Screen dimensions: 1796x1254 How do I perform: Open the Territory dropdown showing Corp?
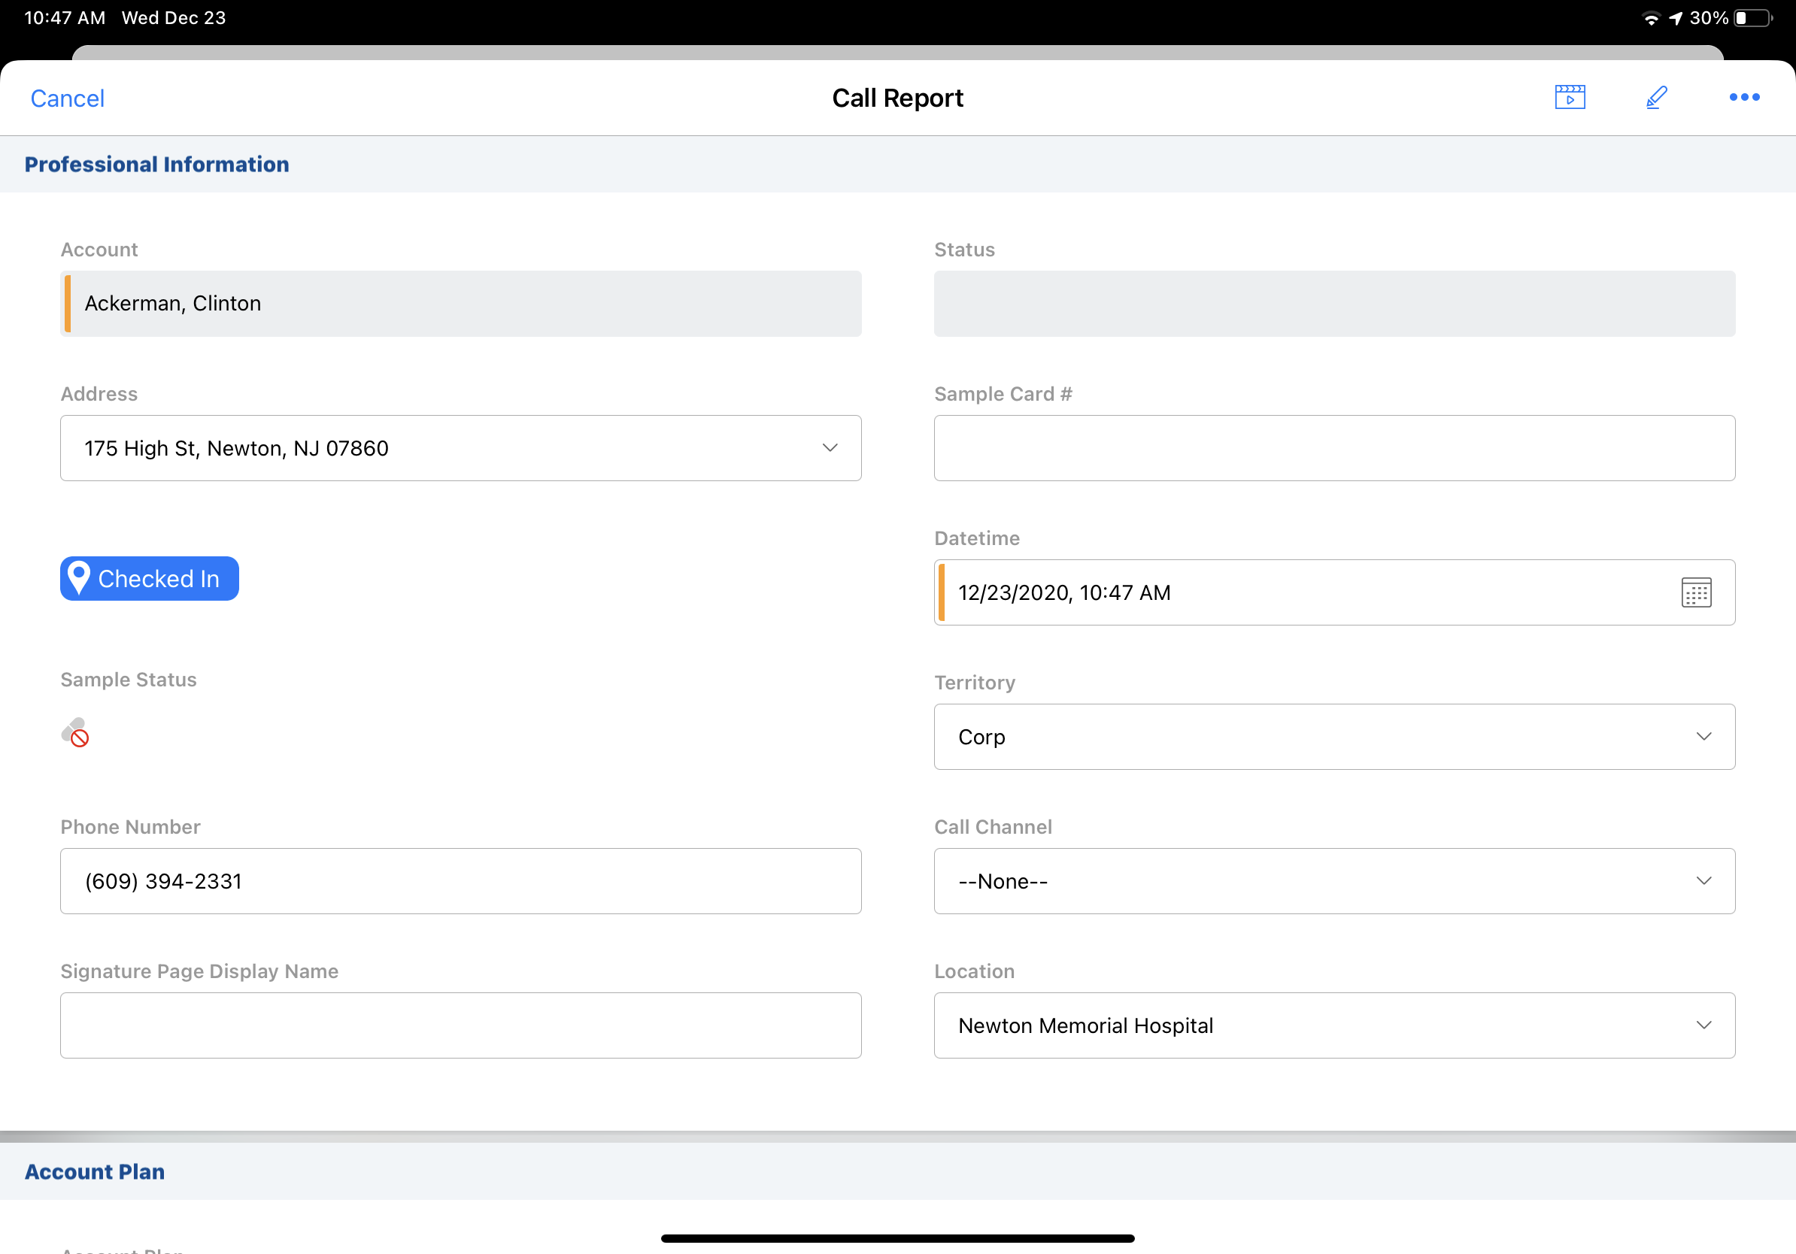(1333, 737)
